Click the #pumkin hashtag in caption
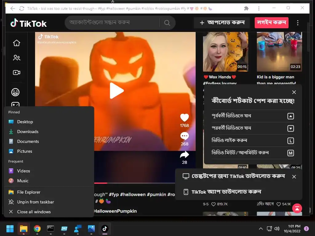The width and height of the screenshot is (315, 236). point(157,195)
